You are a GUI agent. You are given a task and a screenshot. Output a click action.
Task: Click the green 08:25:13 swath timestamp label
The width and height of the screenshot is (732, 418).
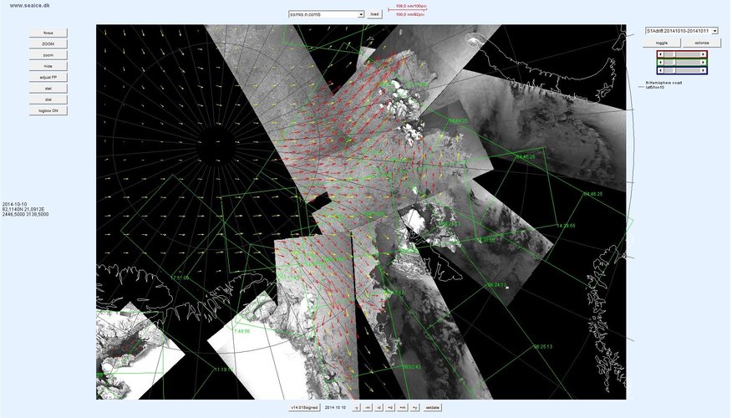543,347
